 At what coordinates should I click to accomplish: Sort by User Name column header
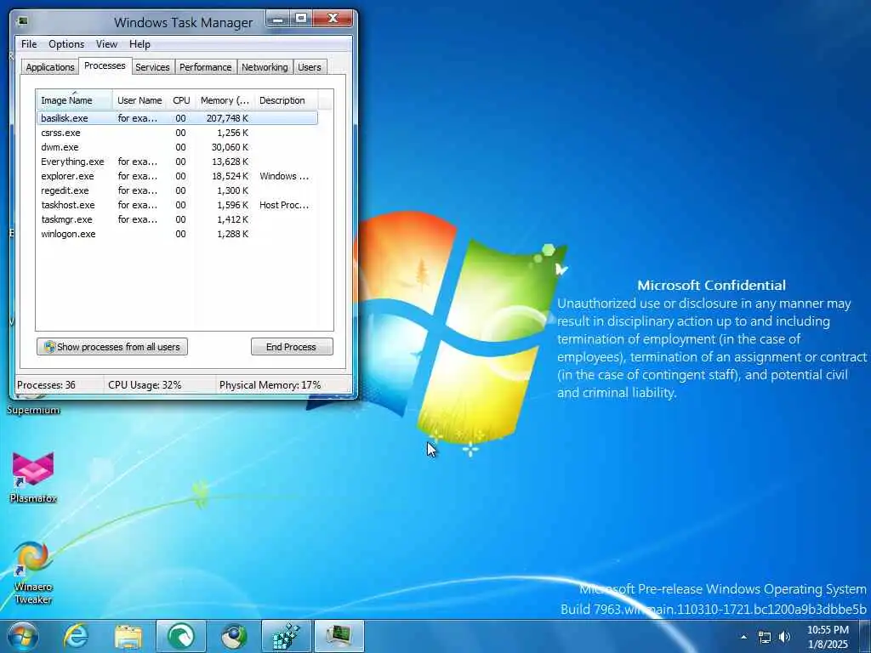pyautogui.click(x=139, y=100)
